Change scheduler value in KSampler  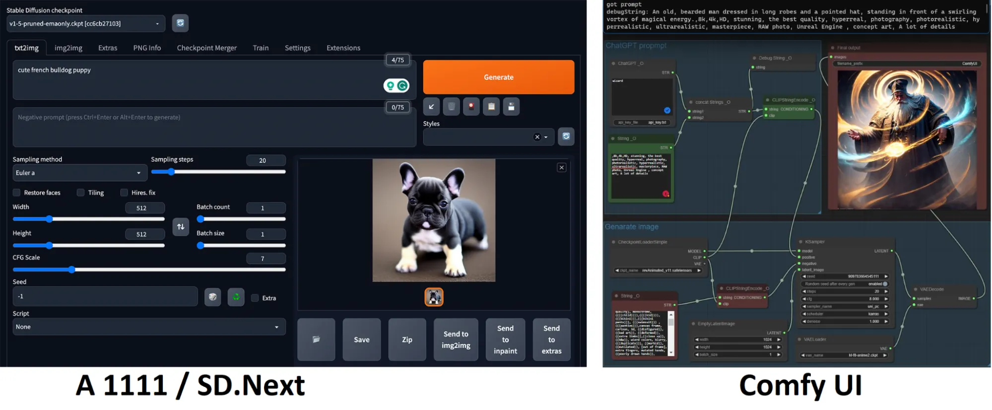[x=845, y=314]
